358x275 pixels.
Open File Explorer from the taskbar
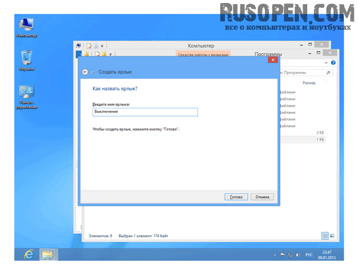coord(48,254)
